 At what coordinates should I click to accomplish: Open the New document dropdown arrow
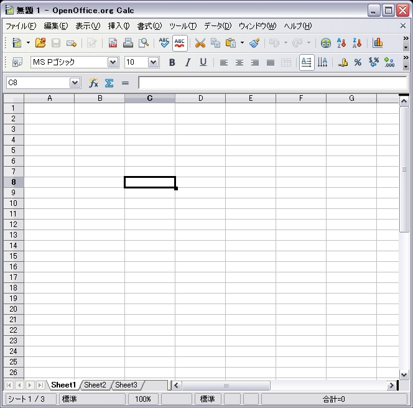pyautogui.click(x=28, y=43)
